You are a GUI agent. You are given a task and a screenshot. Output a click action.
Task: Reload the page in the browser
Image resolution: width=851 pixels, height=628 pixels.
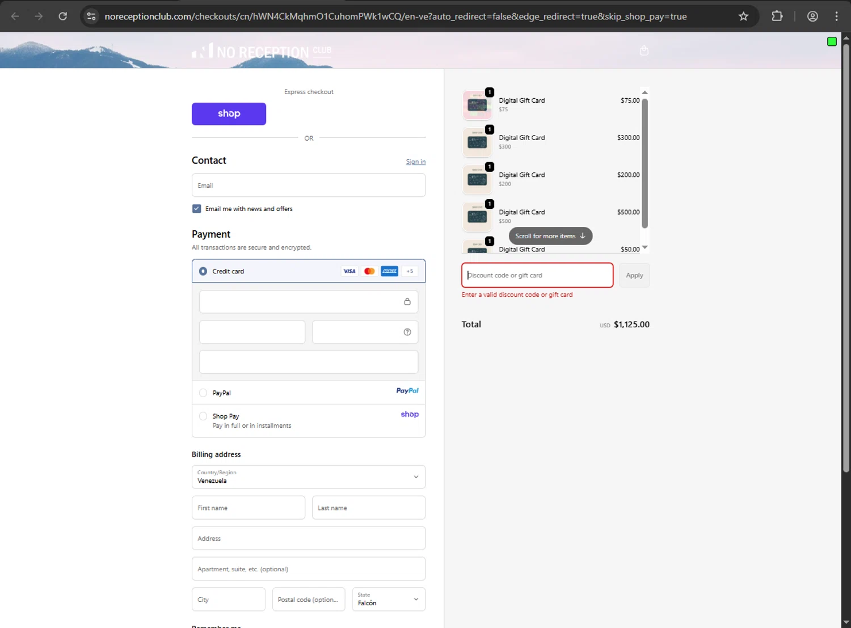coord(63,16)
